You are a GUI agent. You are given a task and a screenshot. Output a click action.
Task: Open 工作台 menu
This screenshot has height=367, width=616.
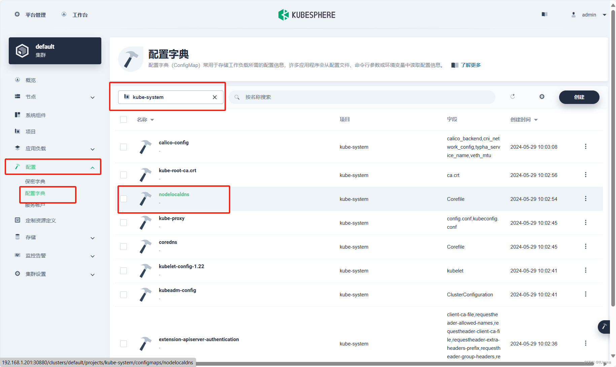(x=80, y=15)
